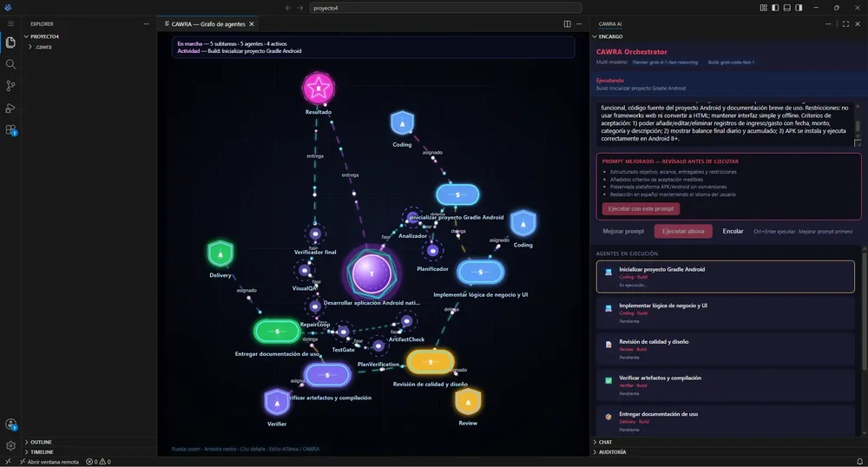Click the Ejecutar con este prompt button
This screenshot has width=868, height=467.
[x=641, y=208]
